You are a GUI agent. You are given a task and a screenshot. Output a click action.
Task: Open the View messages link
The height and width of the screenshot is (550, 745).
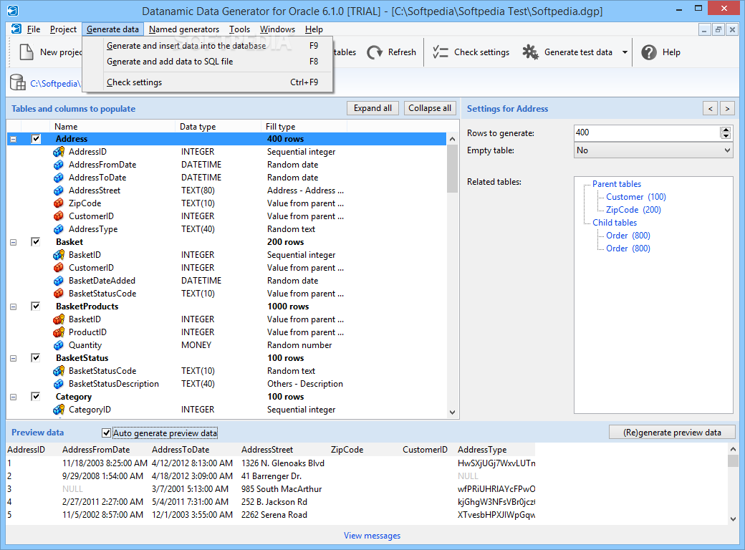pos(372,536)
